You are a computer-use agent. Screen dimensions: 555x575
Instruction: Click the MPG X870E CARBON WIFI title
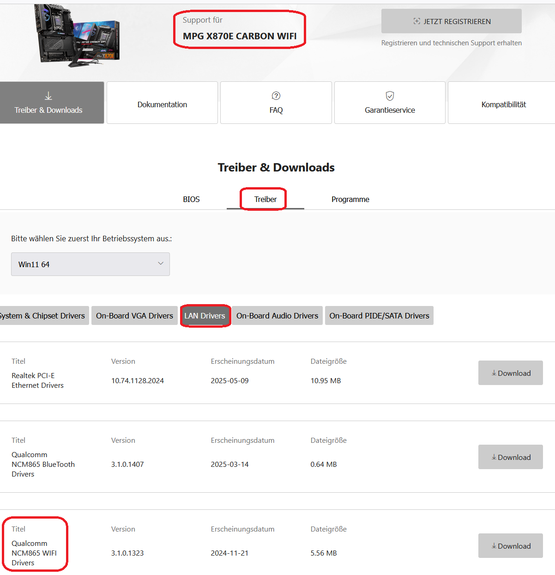[x=240, y=36]
